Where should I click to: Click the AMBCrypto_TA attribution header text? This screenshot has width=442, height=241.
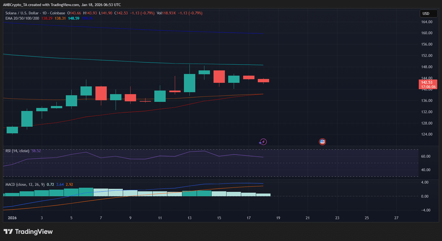62,5
